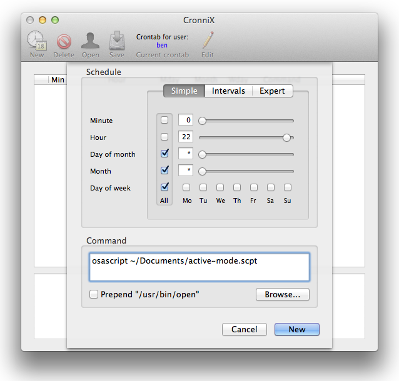This screenshot has width=399, height=381.
Task: Tick the Su weekday checkbox
Action: point(288,187)
